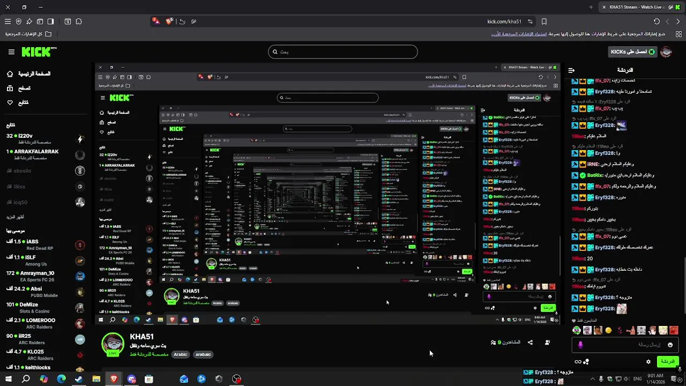Go to the Kick home page item

pos(29,73)
